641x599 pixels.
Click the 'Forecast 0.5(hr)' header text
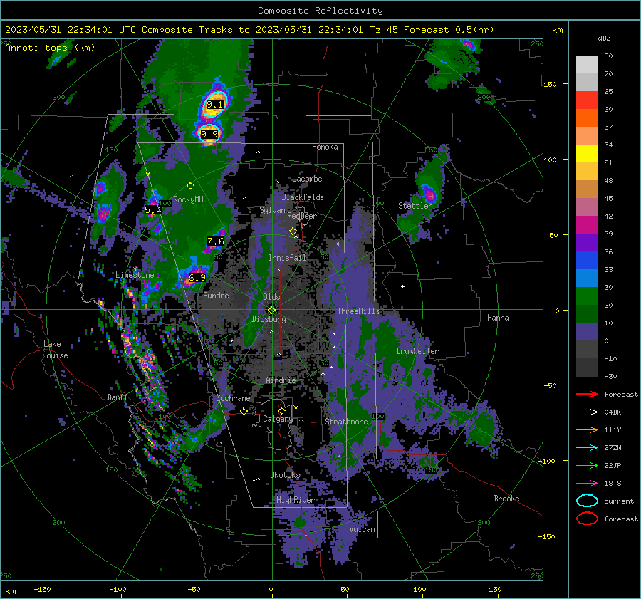click(x=449, y=30)
